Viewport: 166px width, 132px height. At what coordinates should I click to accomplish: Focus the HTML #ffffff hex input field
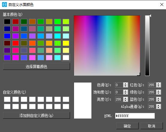(135, 116)
